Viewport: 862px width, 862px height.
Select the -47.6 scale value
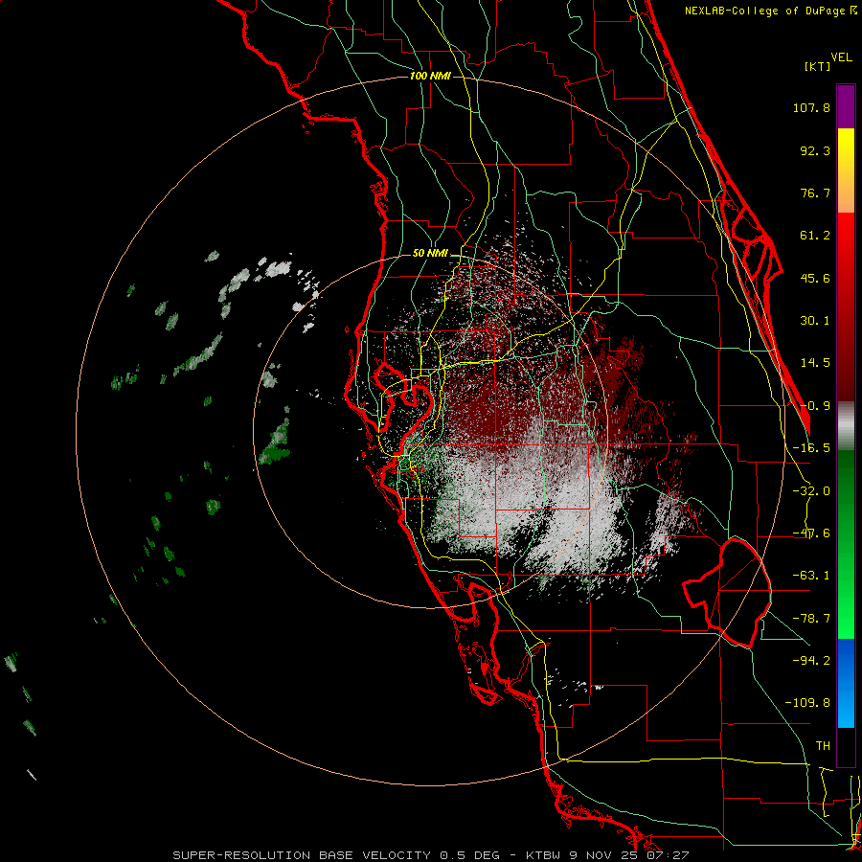(x=811, y=533)
